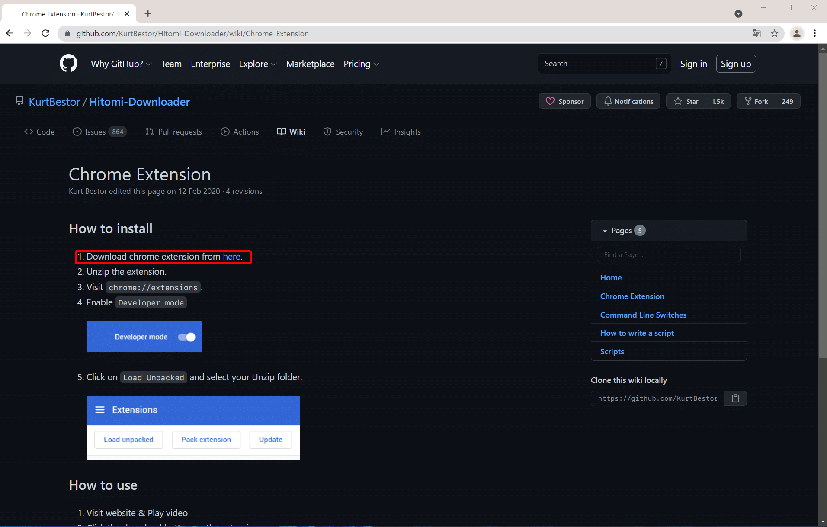Screen dimensions: 827x527
Task: Open the Hitomi-Downloader repository link
Action: click(139, 102)
